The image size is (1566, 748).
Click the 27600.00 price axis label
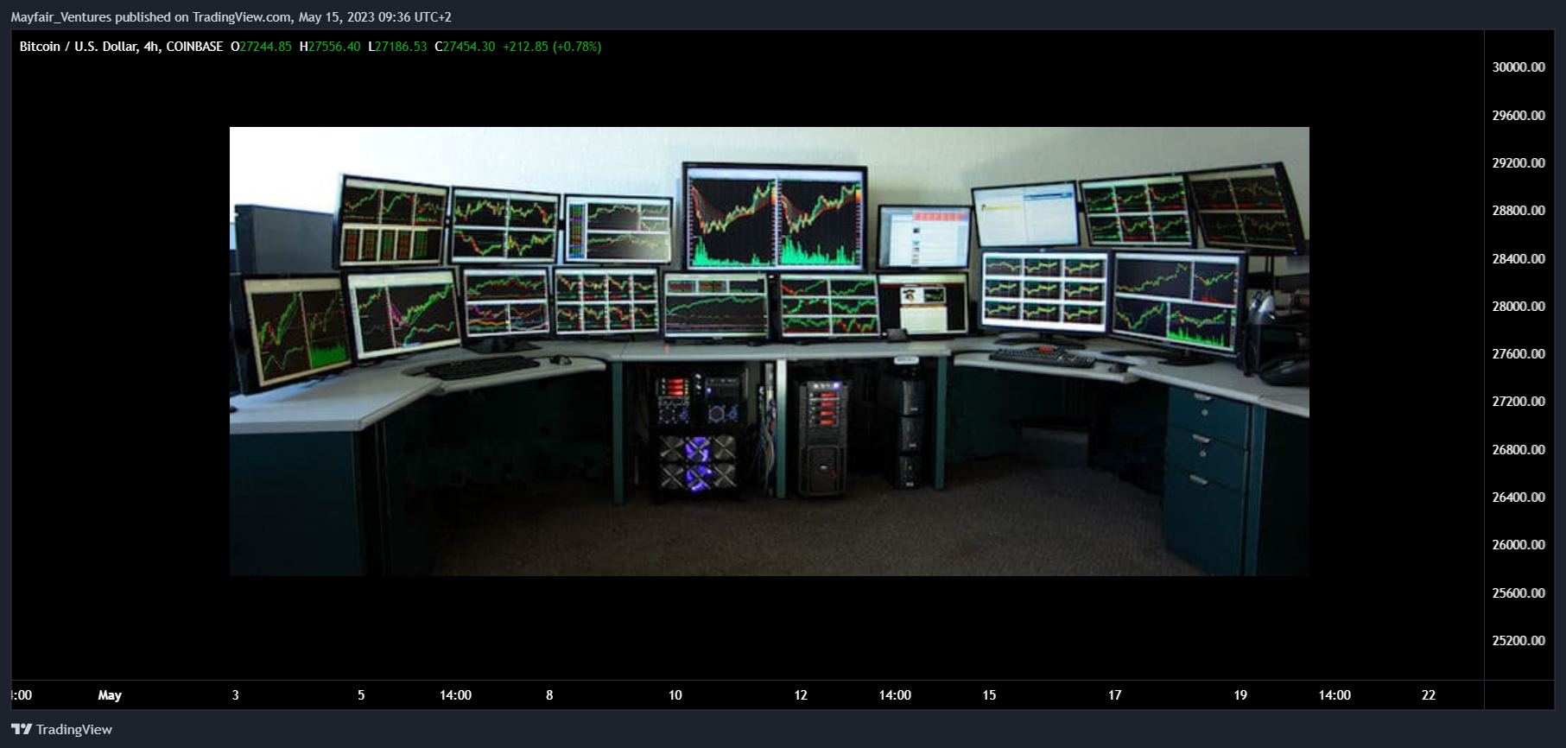pyautogui.click(x=1518, y=354)
